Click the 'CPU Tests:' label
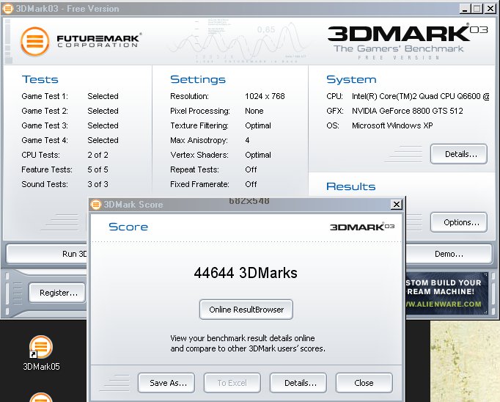The height and width of the screenshot is (402, 500). point(40,155)
